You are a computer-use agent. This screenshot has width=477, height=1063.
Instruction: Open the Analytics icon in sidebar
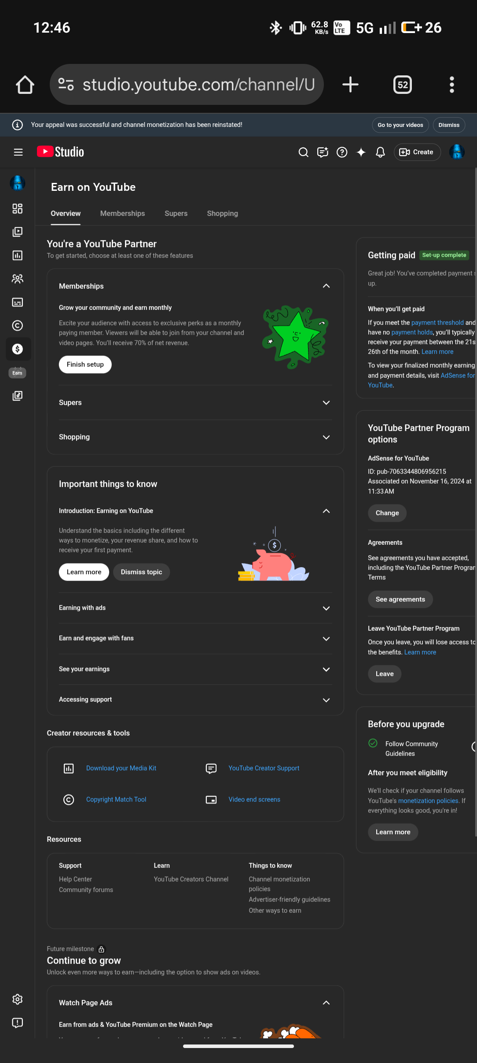(x=18, y=255)
